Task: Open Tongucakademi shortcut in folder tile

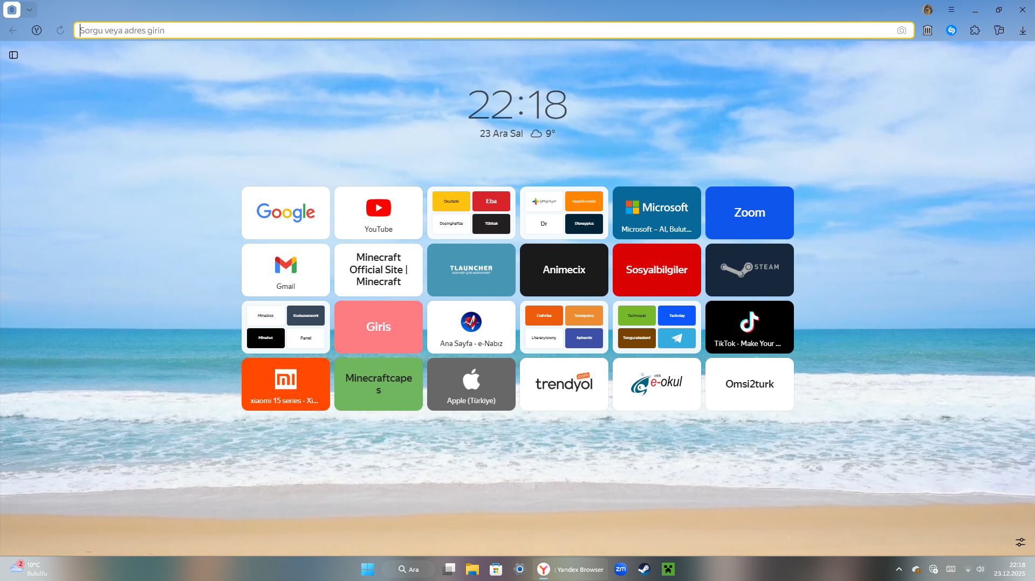Action: (x=637, y=338)
